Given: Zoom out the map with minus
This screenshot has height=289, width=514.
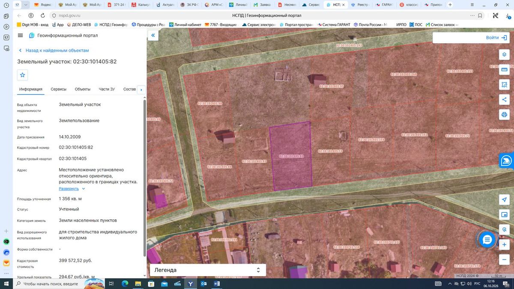Looking at the screenshot, I should pos(504,259).
